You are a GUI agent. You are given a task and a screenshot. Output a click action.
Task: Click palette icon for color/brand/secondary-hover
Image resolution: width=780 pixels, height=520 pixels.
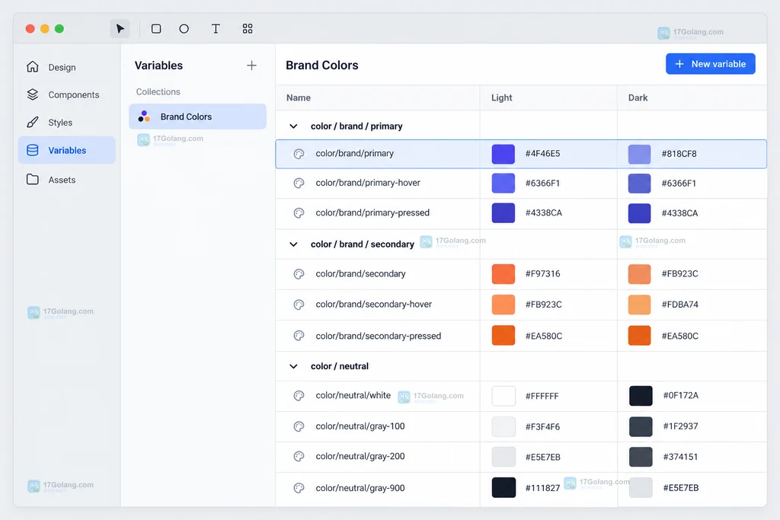click(x=299, y=305)
